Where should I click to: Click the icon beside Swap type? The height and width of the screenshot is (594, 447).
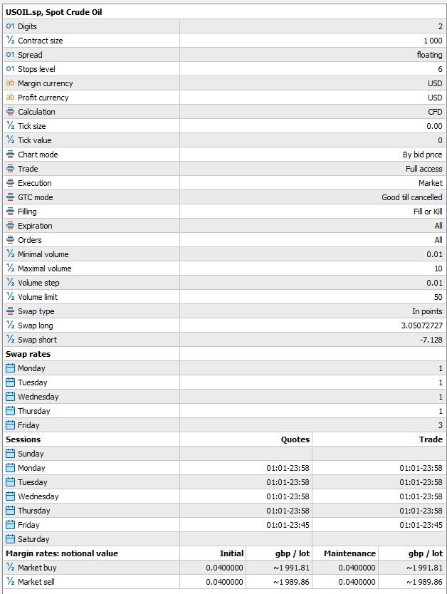coord(10,311)
